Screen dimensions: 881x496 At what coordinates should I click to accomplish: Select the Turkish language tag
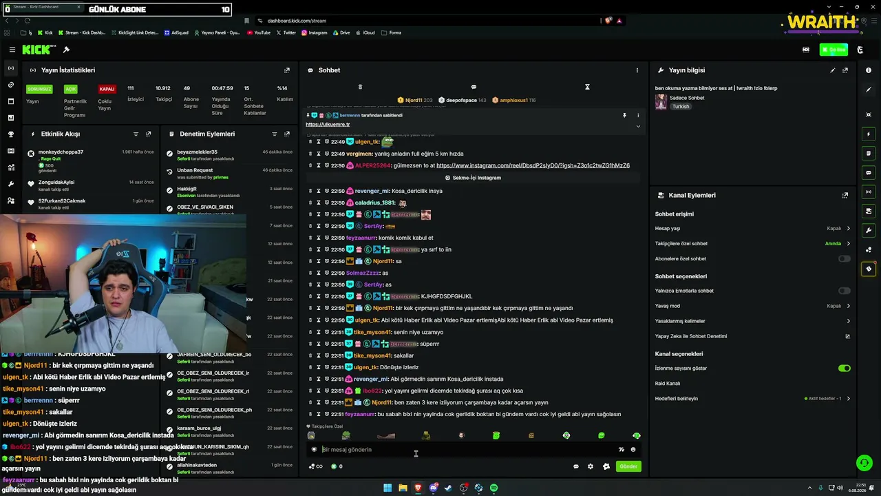(x=681, y=107)
